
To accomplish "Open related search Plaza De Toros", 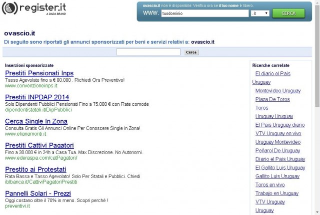I will pyautogui.click(x=272, y=99).
